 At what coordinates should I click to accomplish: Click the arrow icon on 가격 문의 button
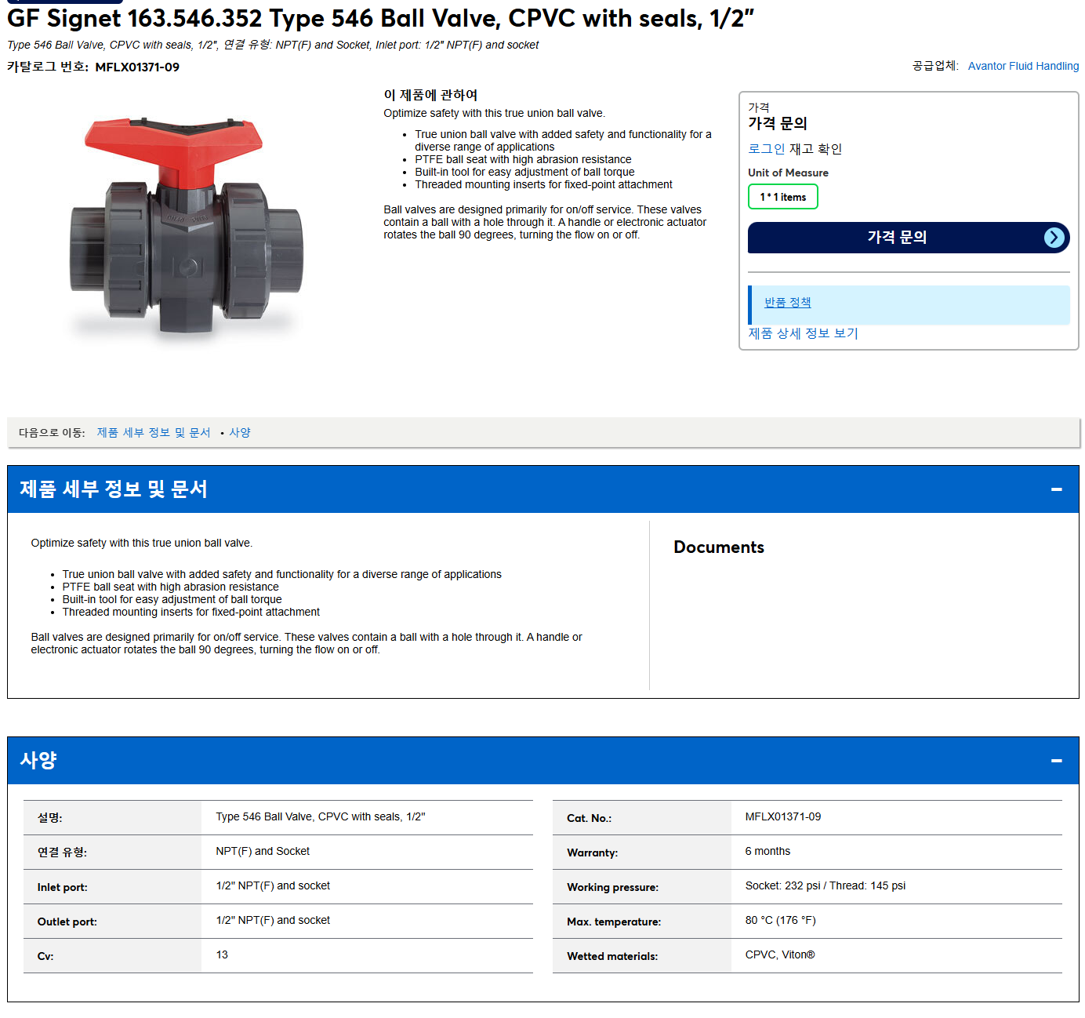coord(1054,238)
